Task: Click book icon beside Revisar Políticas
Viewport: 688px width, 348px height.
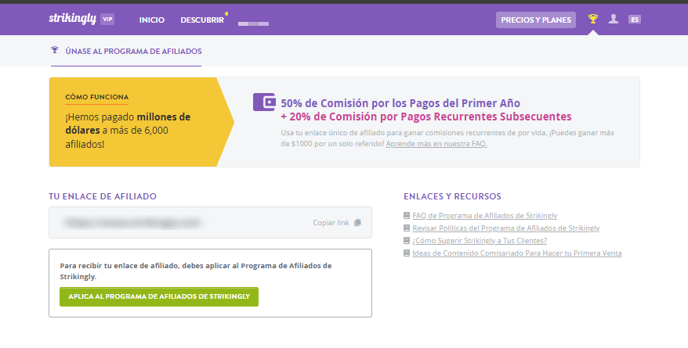Action: [x=407, y=228]
